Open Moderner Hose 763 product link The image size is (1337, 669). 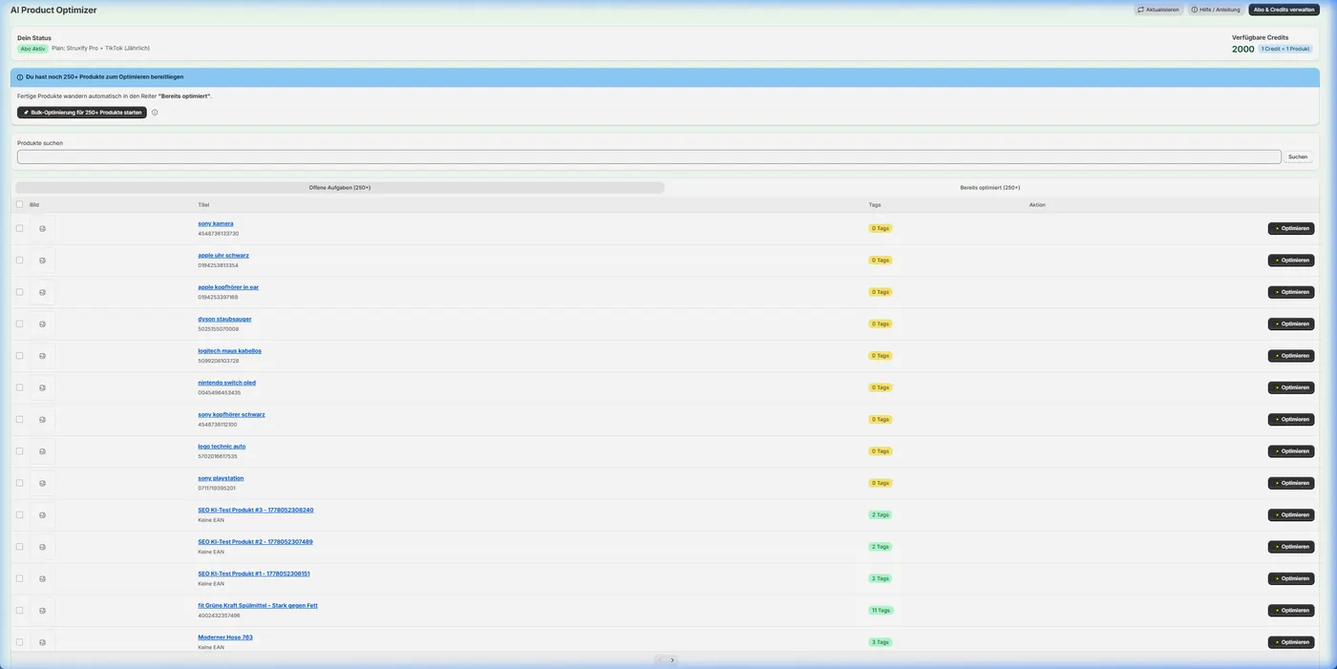(x=225, y=638)
